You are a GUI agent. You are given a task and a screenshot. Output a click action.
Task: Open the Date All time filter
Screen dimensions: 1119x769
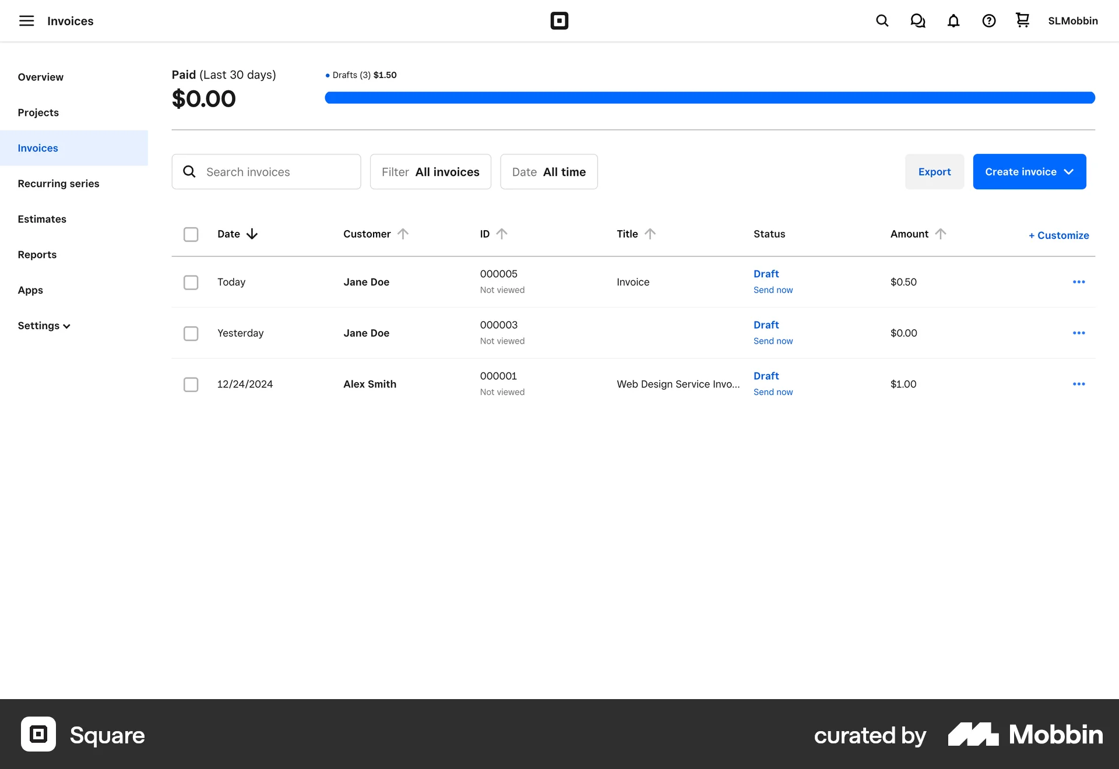[548, 171]
